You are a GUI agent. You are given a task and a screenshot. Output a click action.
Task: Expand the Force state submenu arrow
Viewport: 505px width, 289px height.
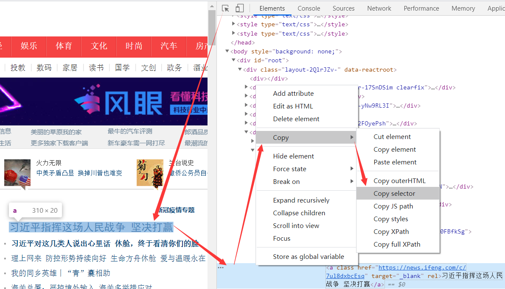click(352, 169)
